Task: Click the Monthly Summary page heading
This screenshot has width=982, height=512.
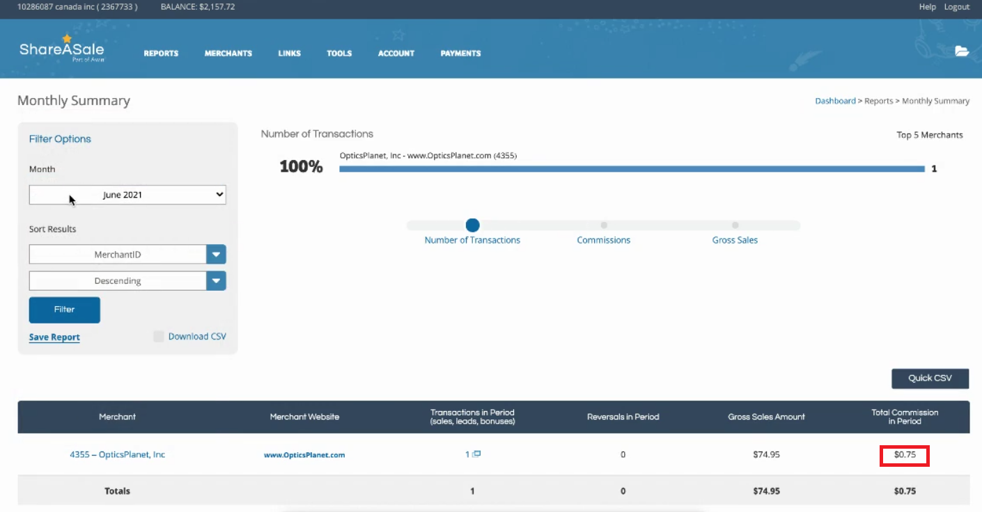Action: (74, 101)
